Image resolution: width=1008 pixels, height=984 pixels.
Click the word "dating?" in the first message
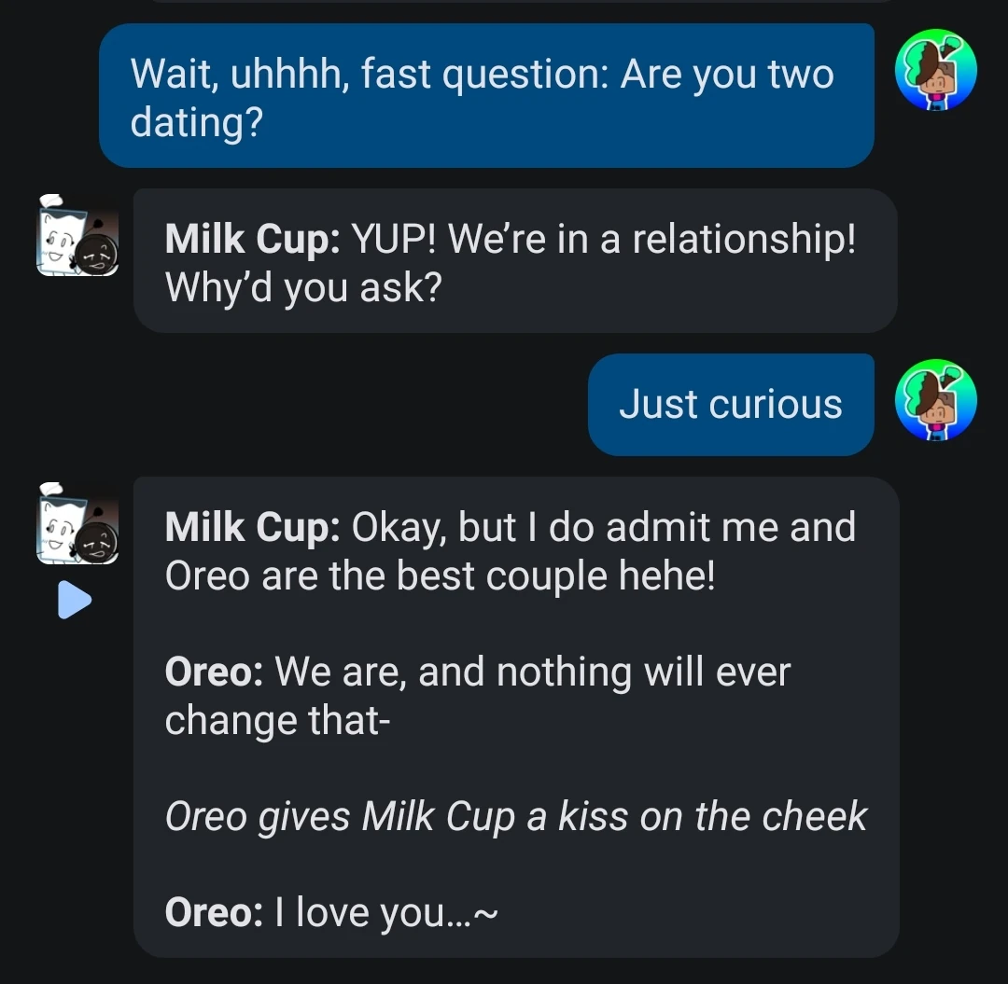197,123
